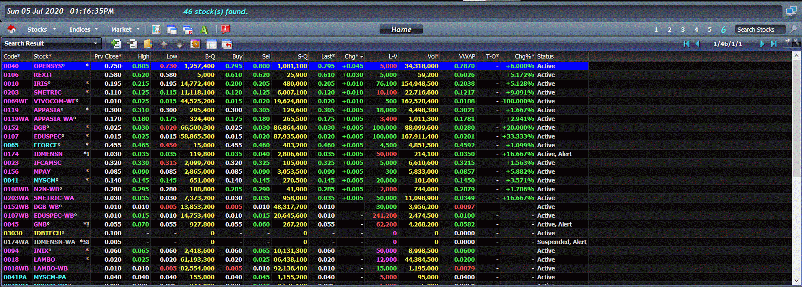Select stock code 0010

click(11, 84)
